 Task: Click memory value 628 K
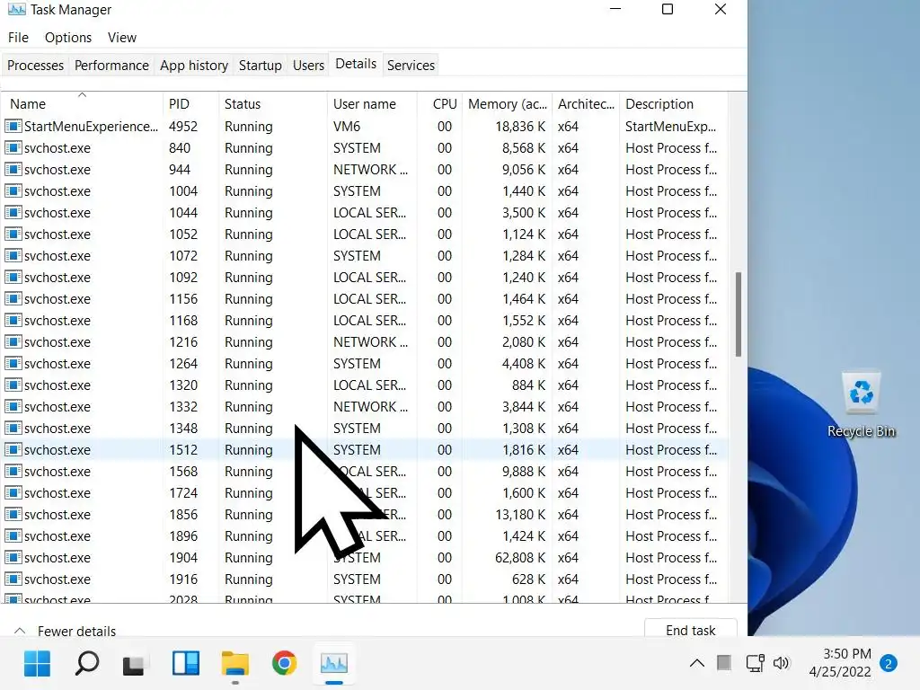pos(528,579)
